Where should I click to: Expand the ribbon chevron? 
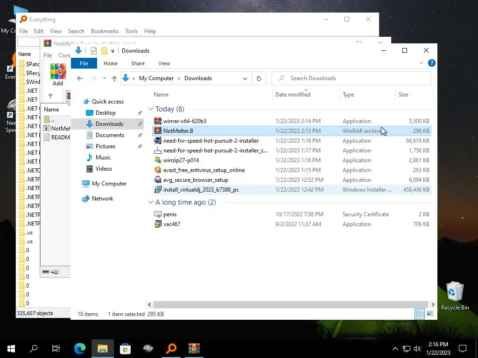[x=422, y=63]
